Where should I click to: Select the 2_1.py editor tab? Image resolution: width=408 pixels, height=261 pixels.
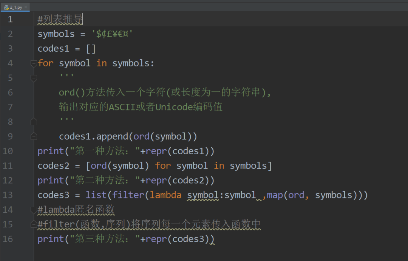(x=15, y=7)
